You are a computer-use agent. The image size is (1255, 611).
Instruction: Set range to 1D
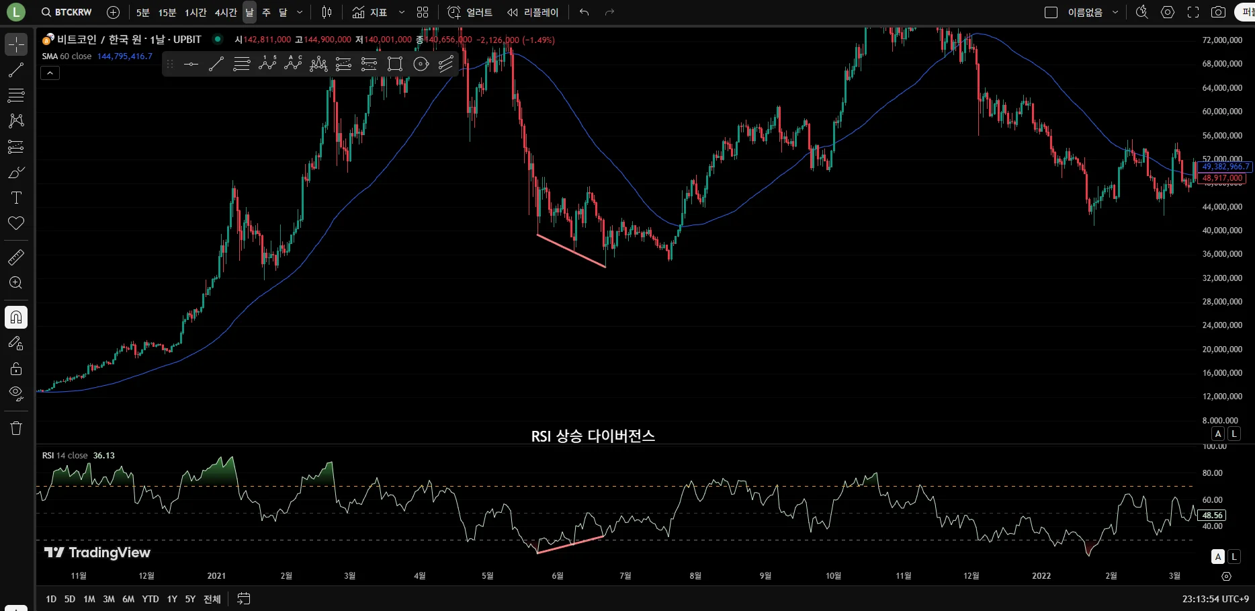pyautogui.click(x=51, y=599)
